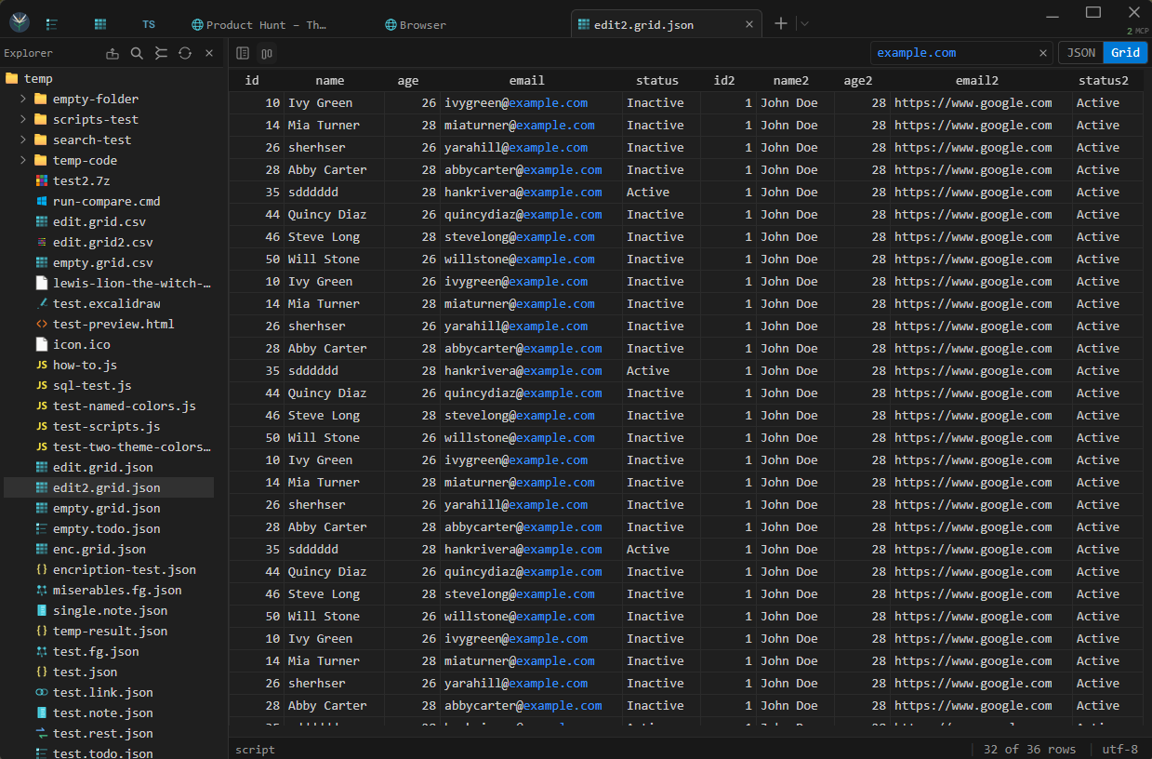Image resolution: width=1152 pixels, height=759 pixels.
Task: Open enc.grid.json file
Action: (109, 549)
